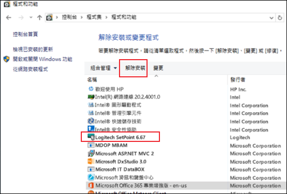The height and width of the screenshot is (194, 287).
Task: Click the 解除安裝 toolbar button
Action: click(x=135, y=68)
